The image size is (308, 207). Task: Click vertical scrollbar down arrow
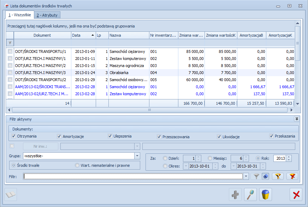(298, 104)
